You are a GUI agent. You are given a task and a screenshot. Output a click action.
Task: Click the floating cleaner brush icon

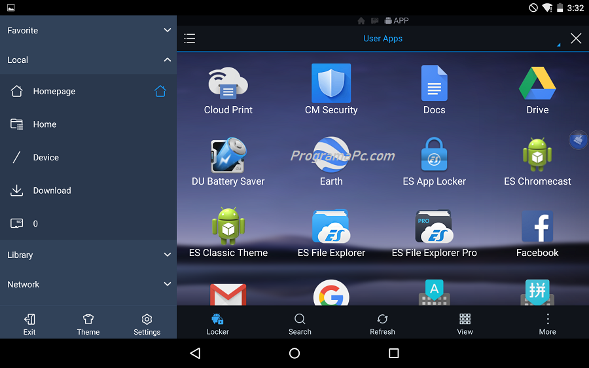[x=578, y=139]
